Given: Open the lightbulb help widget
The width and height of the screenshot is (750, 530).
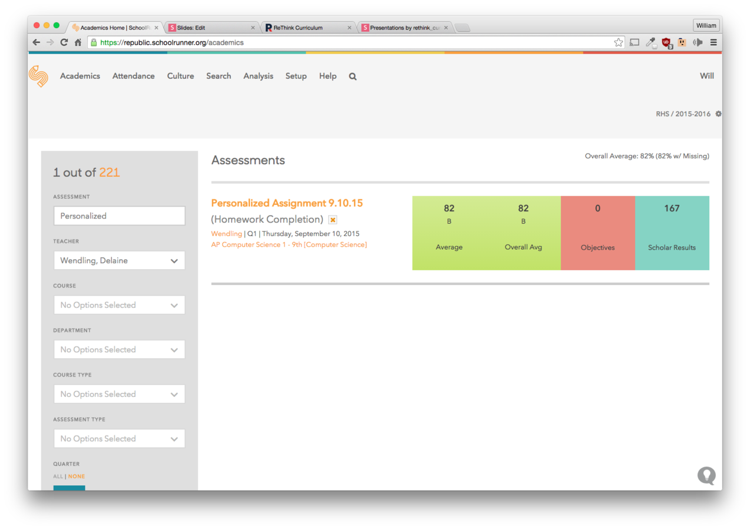Looking at the screenshot, I should point(706,476).
